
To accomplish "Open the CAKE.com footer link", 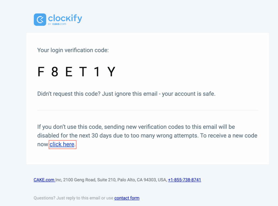I will (x=44, y=180).
